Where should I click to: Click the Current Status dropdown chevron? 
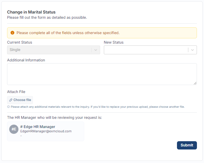coord(96,50)
